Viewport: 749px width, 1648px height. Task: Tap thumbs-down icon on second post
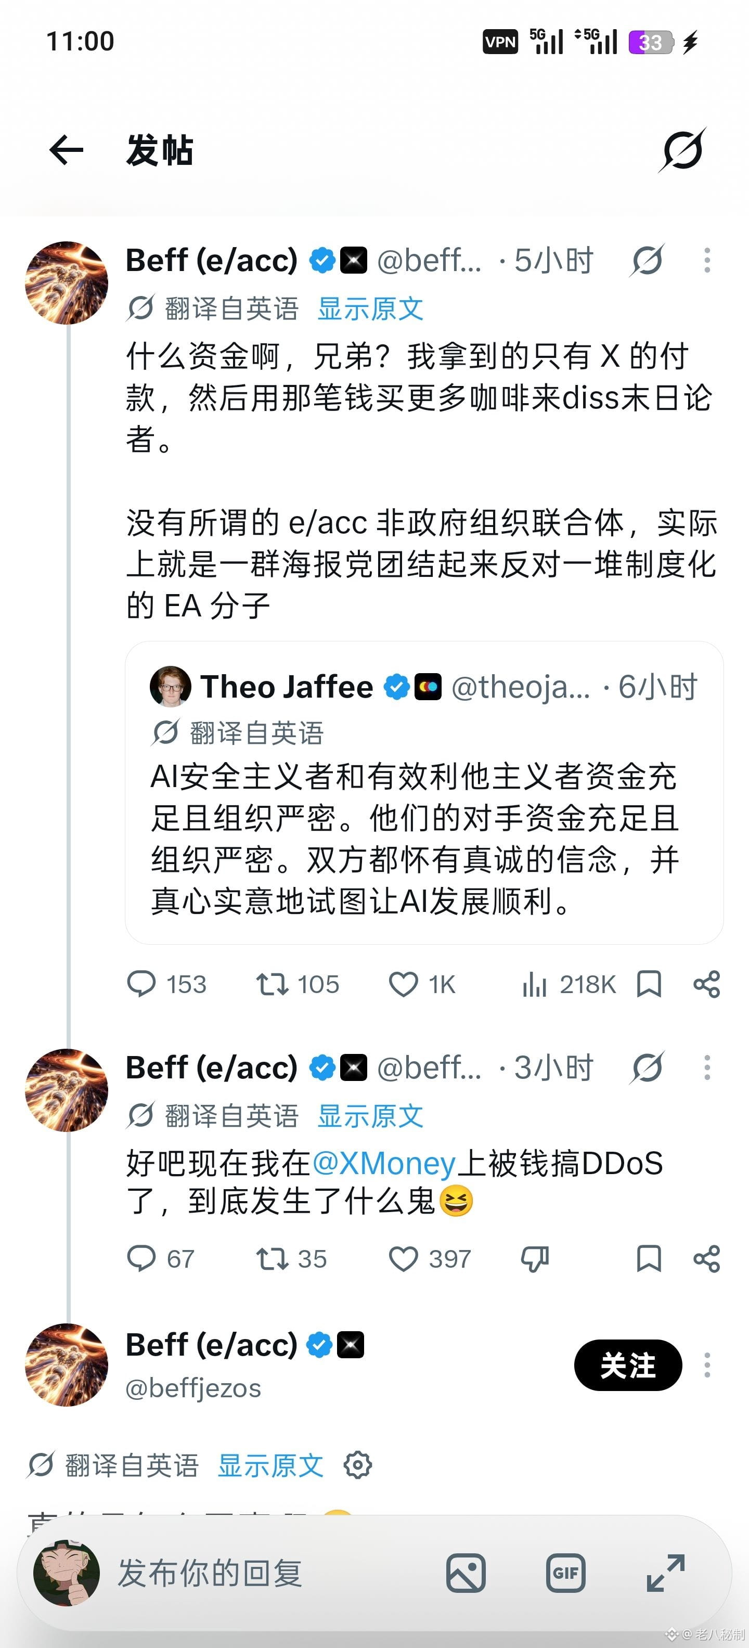535,1259
